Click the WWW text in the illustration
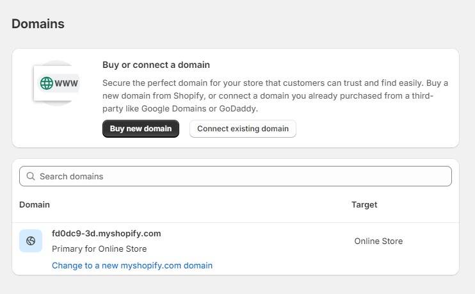The image size is (475, 294). click(x=67, y=83)
